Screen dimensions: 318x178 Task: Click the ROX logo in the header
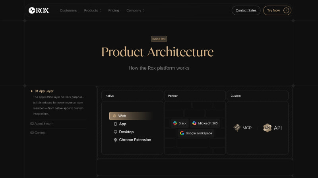pyautogui.click(x=39, y=10)
